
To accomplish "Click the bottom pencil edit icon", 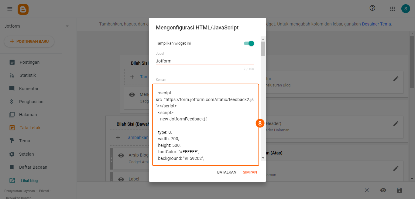I will coord(396,168).
